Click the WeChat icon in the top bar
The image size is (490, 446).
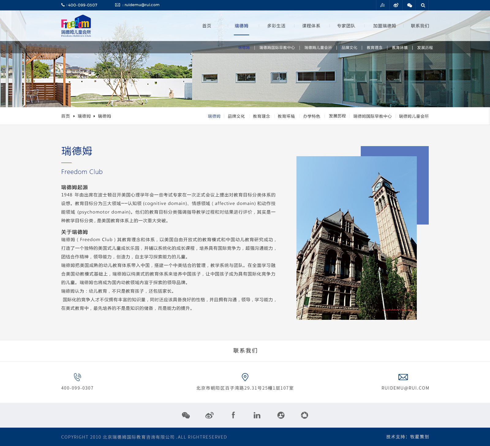click(409, 5)
